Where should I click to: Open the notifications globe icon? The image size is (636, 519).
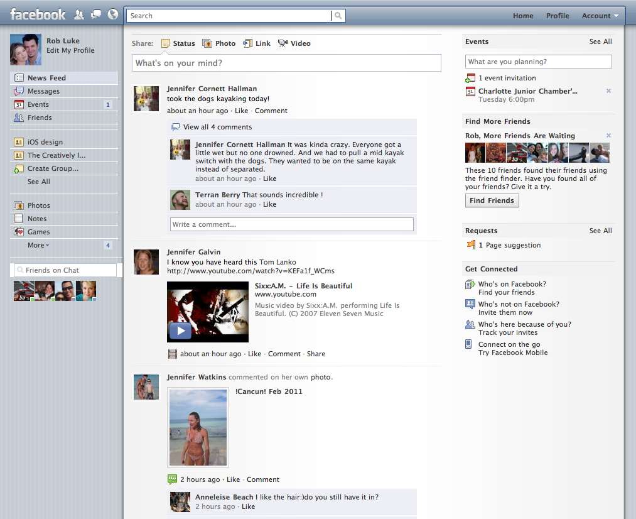tap(113, 14)
